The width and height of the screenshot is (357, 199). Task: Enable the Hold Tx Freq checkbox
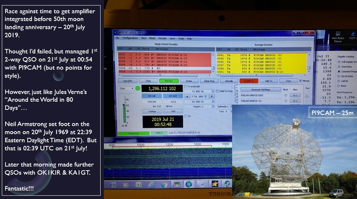click(217, 91)
